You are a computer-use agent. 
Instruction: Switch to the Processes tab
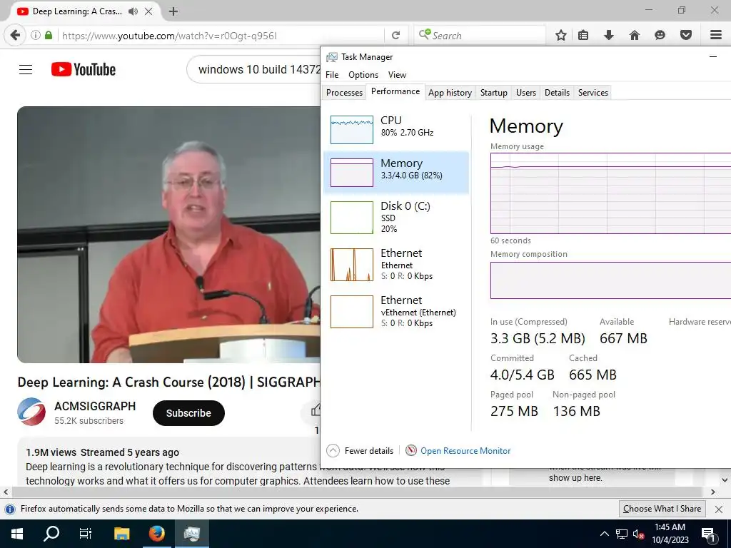[345, 93]
